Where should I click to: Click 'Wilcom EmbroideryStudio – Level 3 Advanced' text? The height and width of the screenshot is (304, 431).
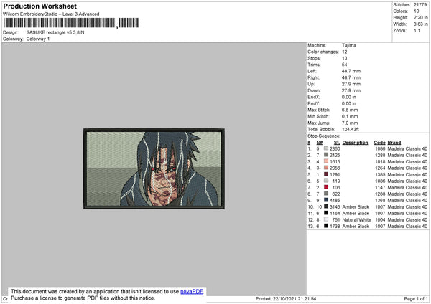point(51,14)
